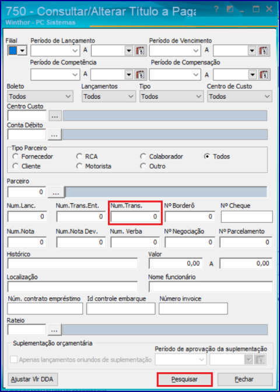This screenshot has width=280, height=392.
Task: Open Rateio lookup ellipsis button
Action: point(55,330)
